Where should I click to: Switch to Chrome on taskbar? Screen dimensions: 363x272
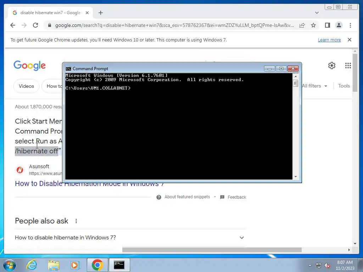[x=97, y=265]
